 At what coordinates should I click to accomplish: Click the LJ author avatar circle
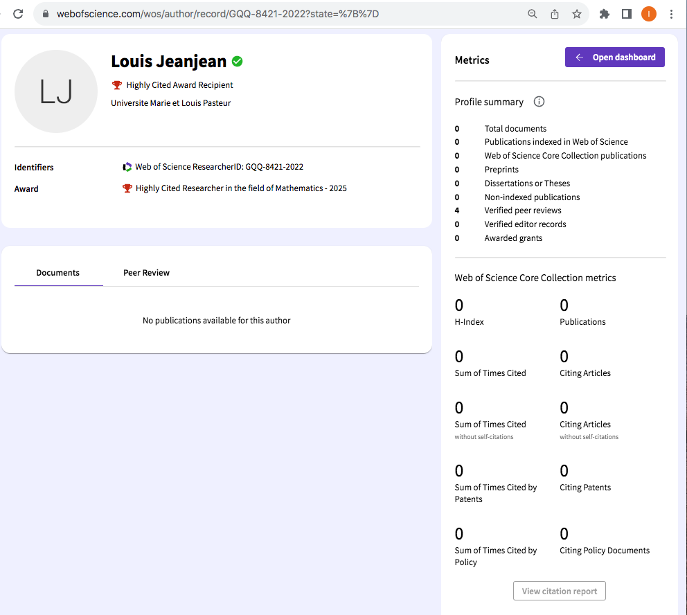click(x=56, y=91)
